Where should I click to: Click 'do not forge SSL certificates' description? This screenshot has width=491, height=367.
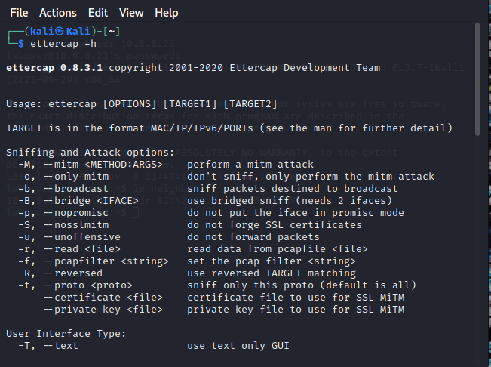coord(275,225)
